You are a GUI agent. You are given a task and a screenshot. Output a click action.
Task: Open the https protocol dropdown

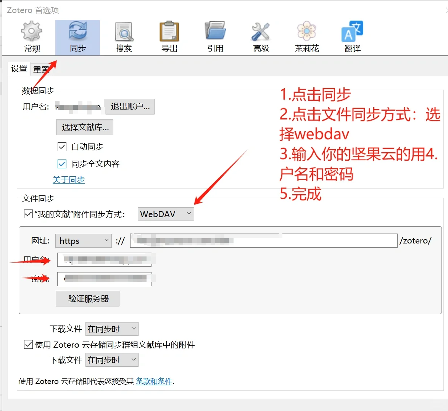[83, 241]
